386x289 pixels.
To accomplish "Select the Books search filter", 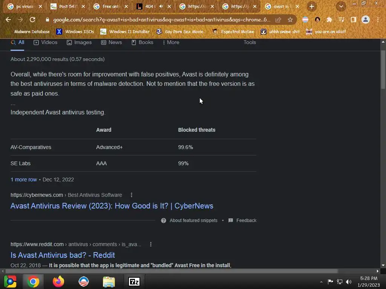I will click(x=142, y=42).
